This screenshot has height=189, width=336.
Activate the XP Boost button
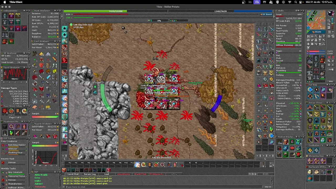coord(266,14)
